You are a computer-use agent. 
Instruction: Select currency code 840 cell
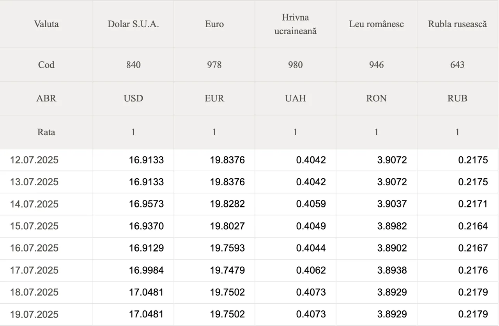pyautogui.click(x=133, y=65)
